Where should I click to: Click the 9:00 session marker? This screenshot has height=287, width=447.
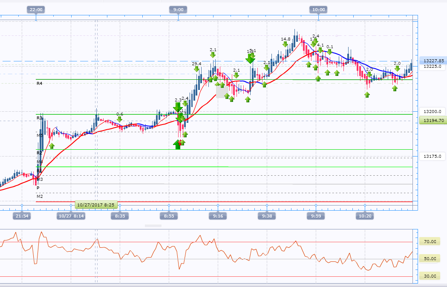178,10
